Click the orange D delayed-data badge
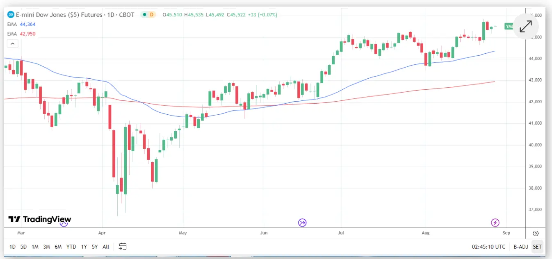552x259 pixels. tap(151, 15)
